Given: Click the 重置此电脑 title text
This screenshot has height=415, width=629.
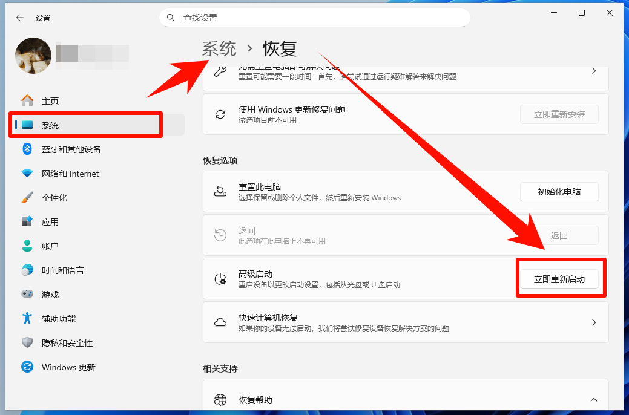Looking at the screenshot, I should click(260, 187).
